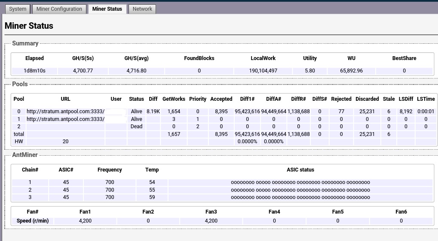The height and width of the screenshot is (241, 438).
Task: Click the Accepted column header in Pools
Action: [221, 99]
